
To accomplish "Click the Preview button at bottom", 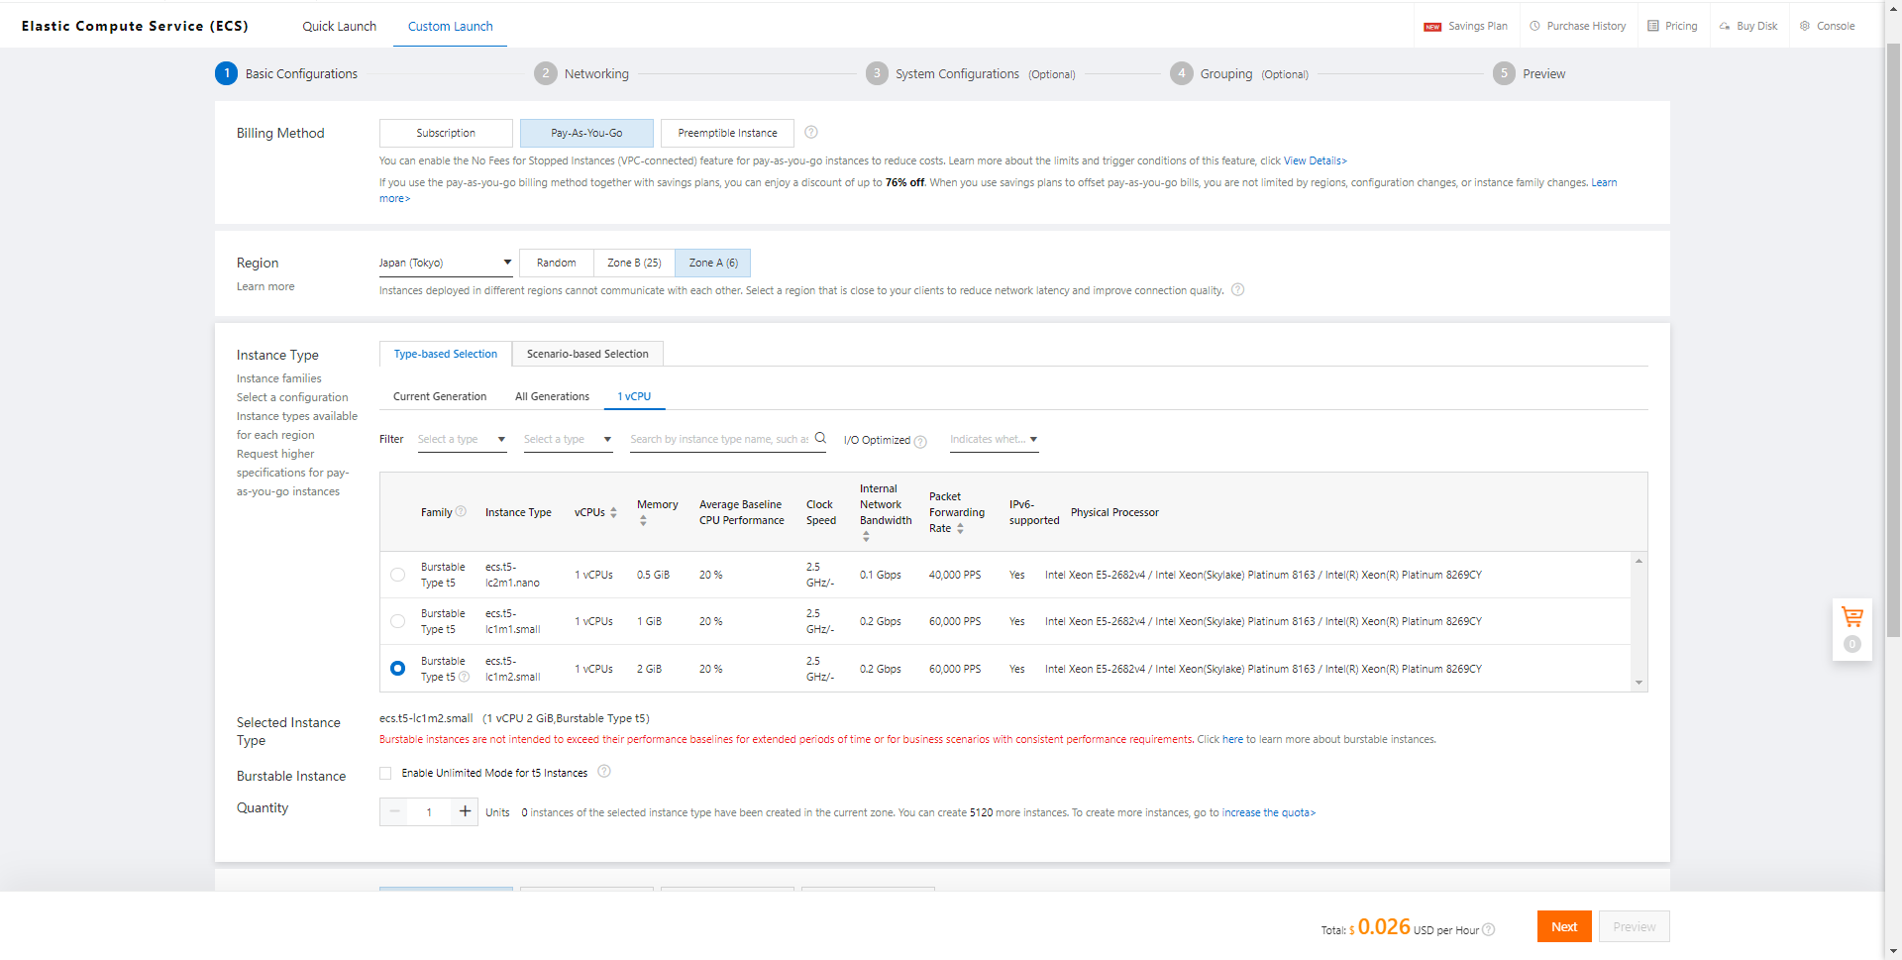I will (x=1634, y=926).
